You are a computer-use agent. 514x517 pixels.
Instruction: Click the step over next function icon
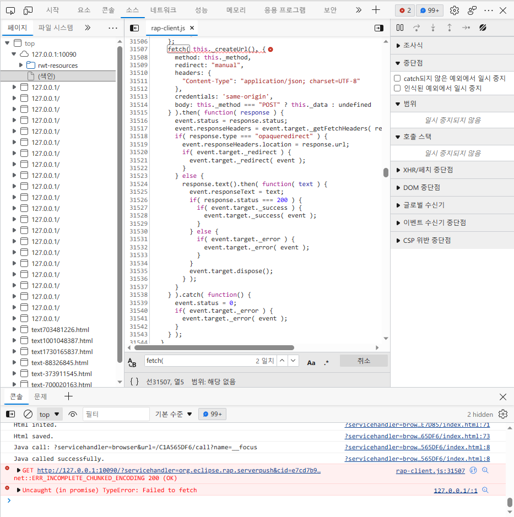(x=416, y=28)
